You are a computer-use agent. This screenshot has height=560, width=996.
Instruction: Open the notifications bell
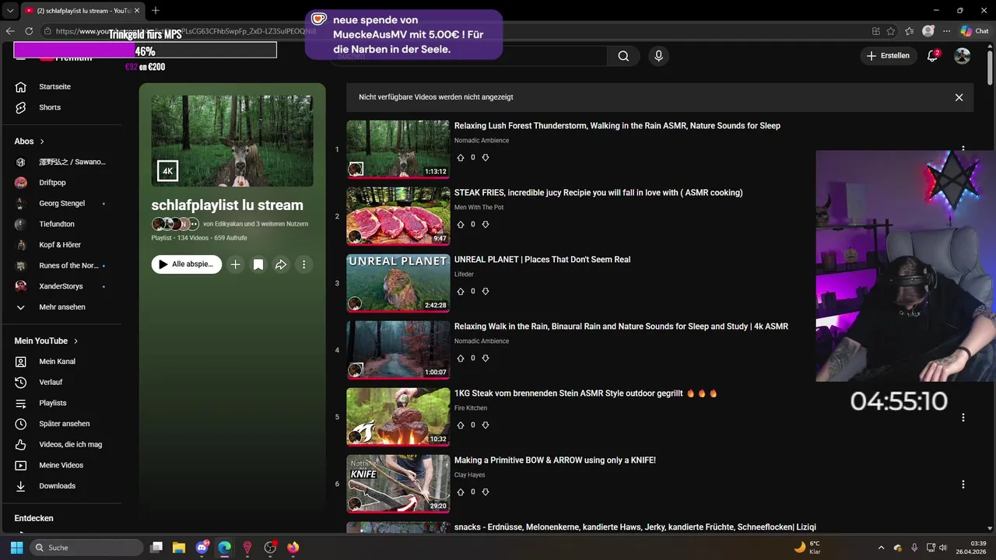932,56
